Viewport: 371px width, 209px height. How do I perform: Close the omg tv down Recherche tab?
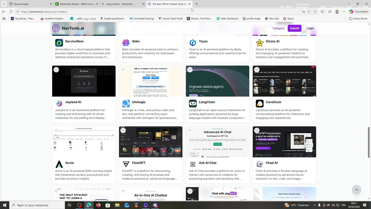point(143,4)
